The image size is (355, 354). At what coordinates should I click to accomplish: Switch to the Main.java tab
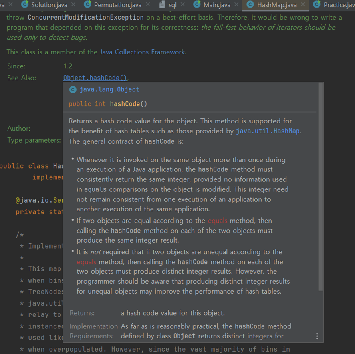click(217, 5)
